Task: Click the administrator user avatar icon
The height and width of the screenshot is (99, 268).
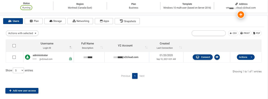Action: [x=28, y=57]
